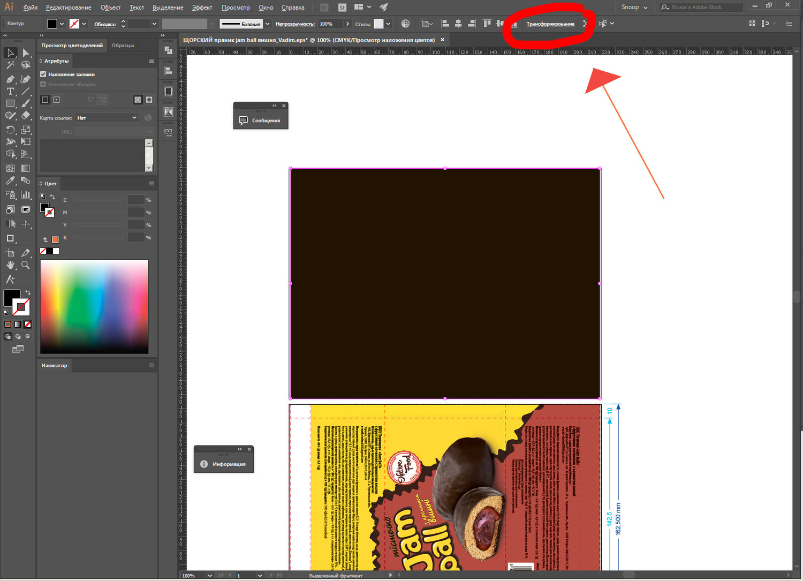Choose the Rotate tool
803x581 pixels.
(10, 130)
